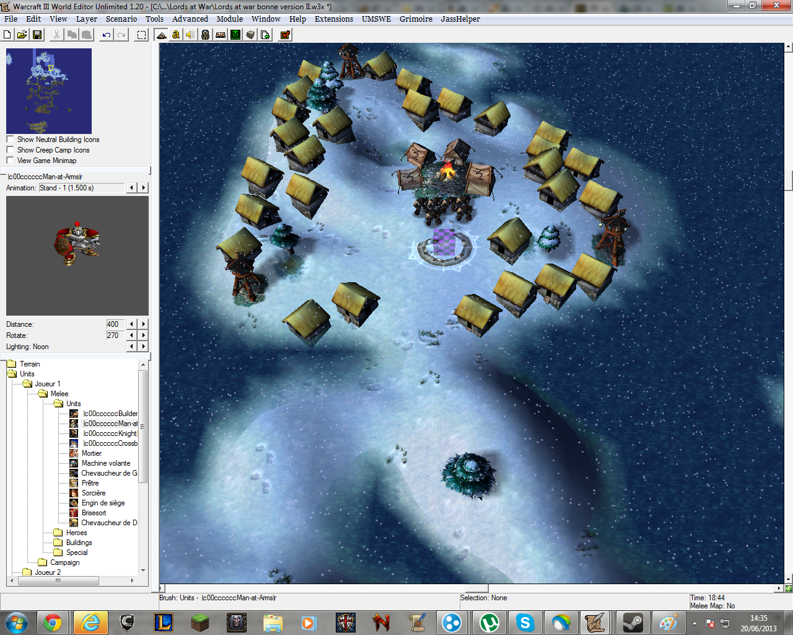Open the JassHelper menu
This screenshot has width=793, height=635.
[460, 19]
